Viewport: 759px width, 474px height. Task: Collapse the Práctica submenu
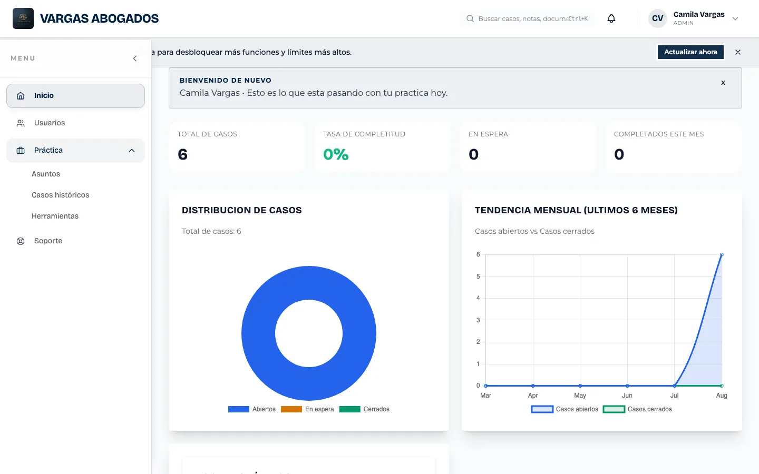pos(132,151)
